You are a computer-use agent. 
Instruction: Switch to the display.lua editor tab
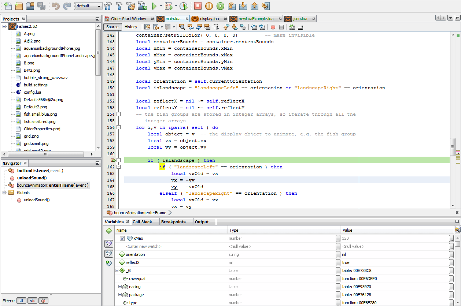[209, 19]
